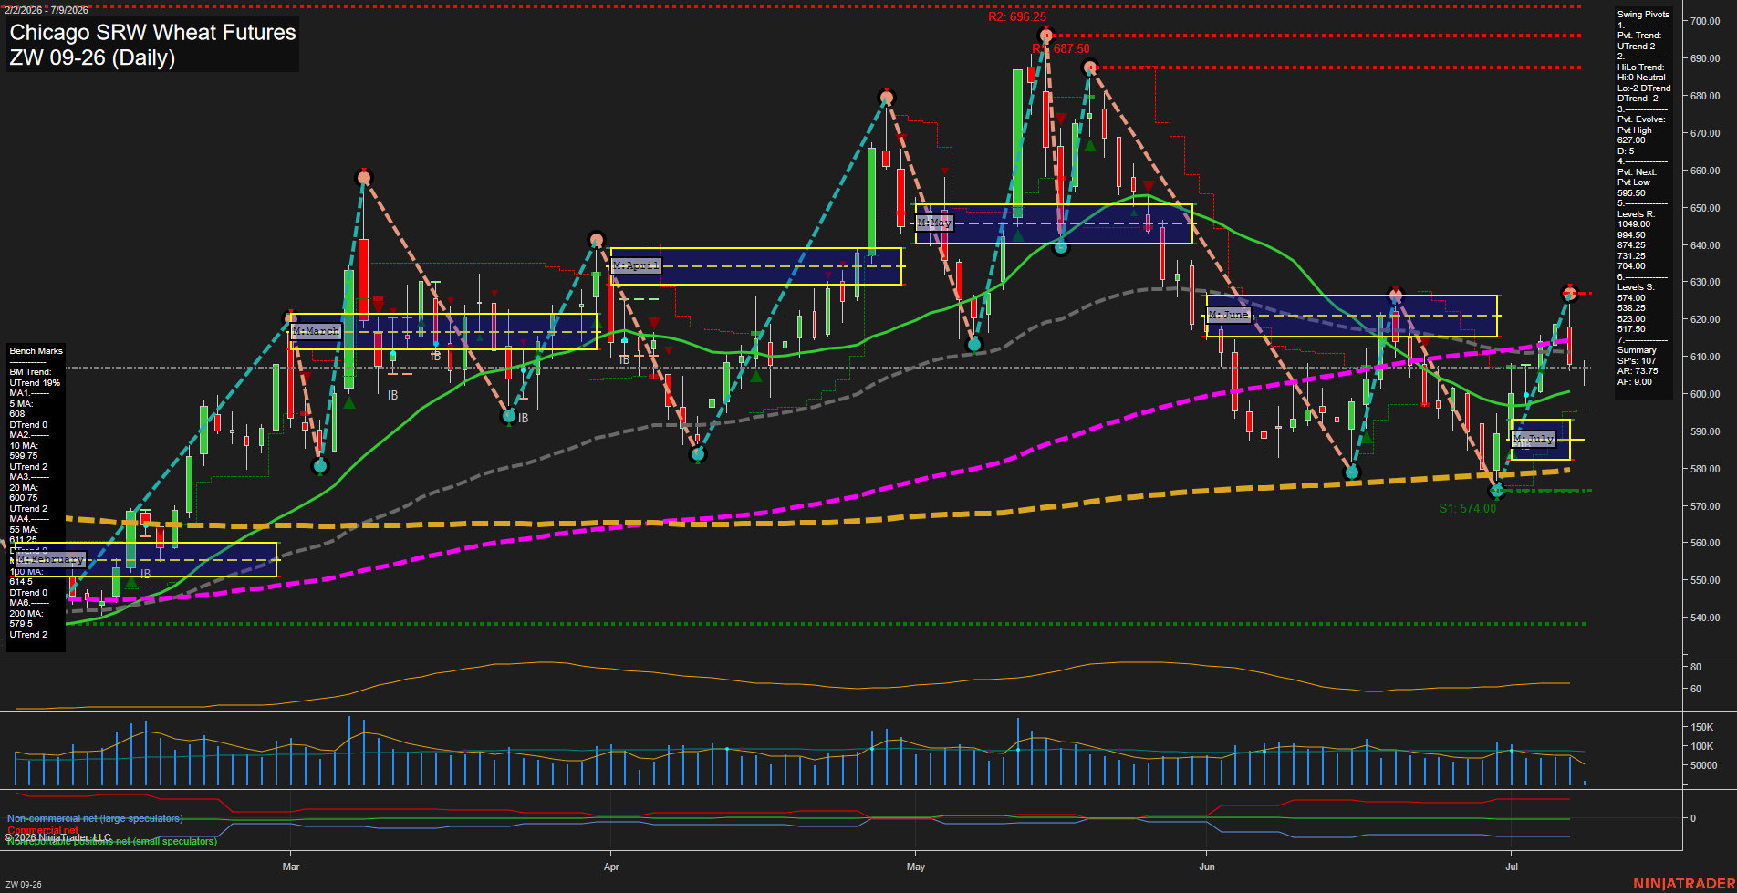Click the 600.00 price axis label
Image resolution: width=1737 pixels, height=893 pixels.
(x=1705, y=394)
